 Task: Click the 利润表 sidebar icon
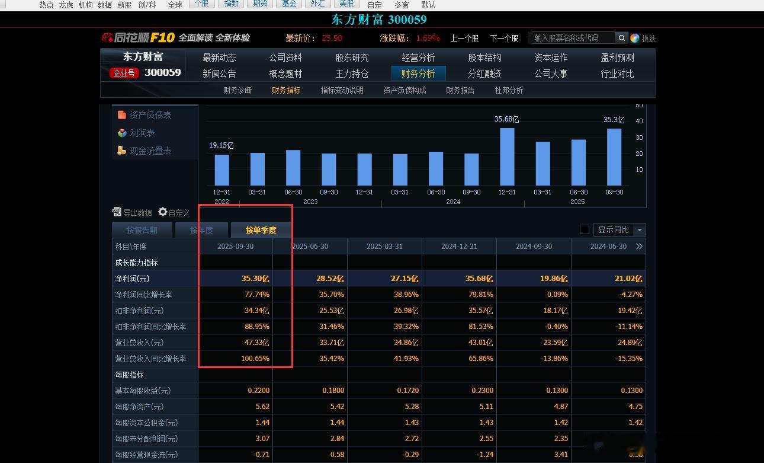(121, 133)
